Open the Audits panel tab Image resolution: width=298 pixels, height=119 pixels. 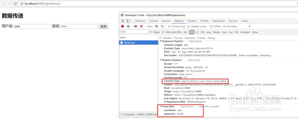pyautogui.click(x=245, y=21)
